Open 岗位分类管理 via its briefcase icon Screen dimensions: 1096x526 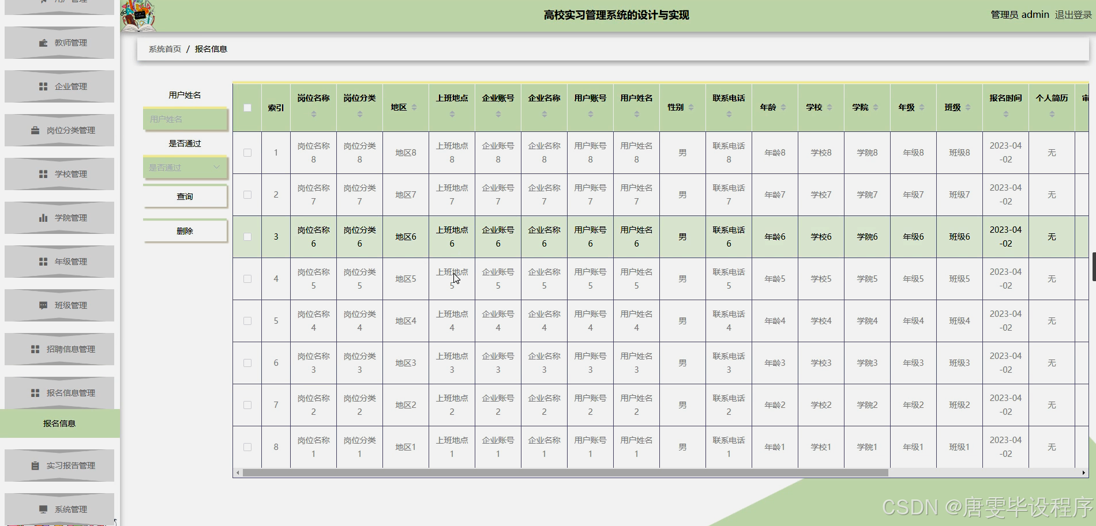(x=35, y=130)
